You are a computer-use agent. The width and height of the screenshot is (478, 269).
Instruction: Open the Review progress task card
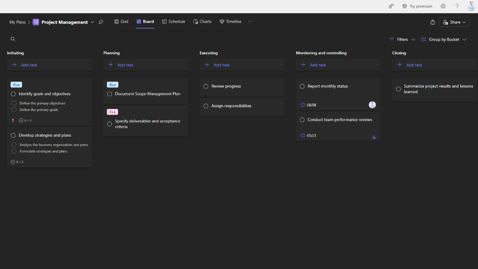coord(242,87)
